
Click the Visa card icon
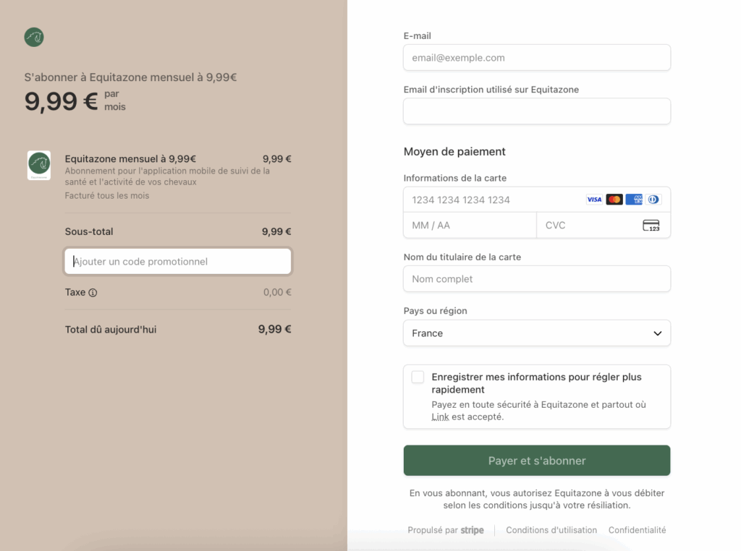[x=594, y=200]
